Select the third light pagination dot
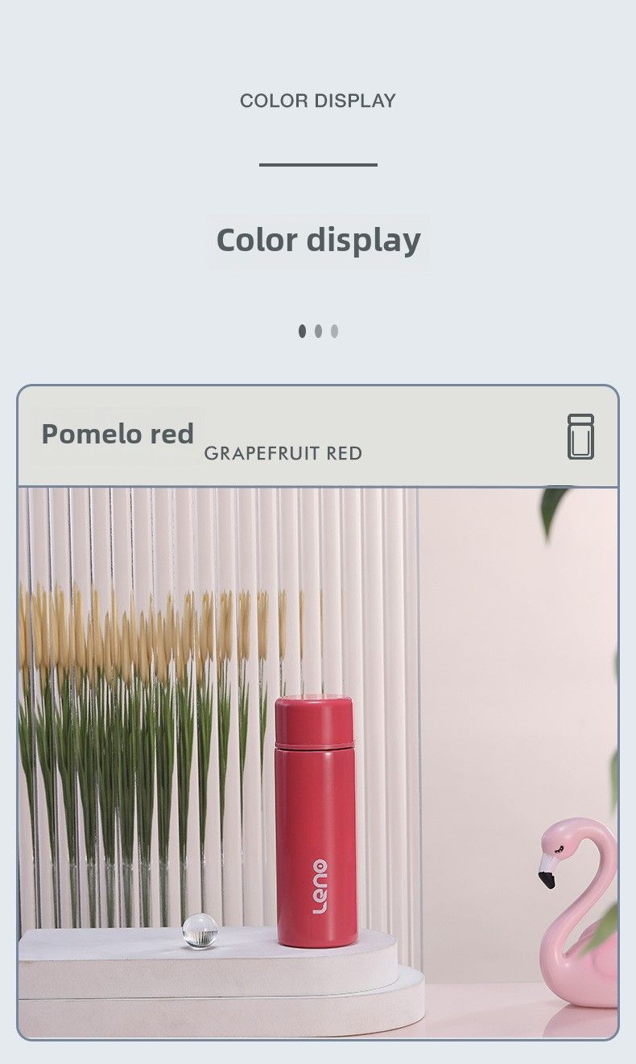The image size is (636, 1064). (x=334, y=331)
